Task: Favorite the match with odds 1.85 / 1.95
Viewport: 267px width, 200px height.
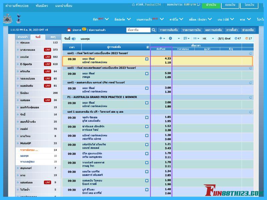Action: [147, 117]
